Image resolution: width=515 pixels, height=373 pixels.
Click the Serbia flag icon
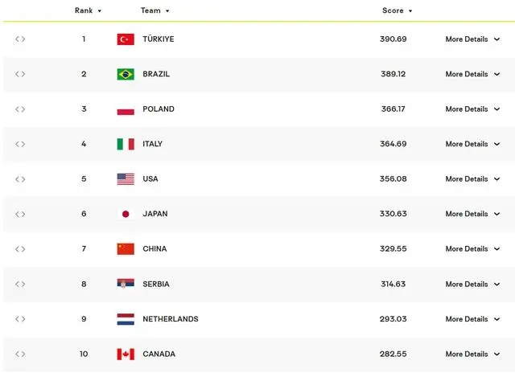click(x=126, y=284)
